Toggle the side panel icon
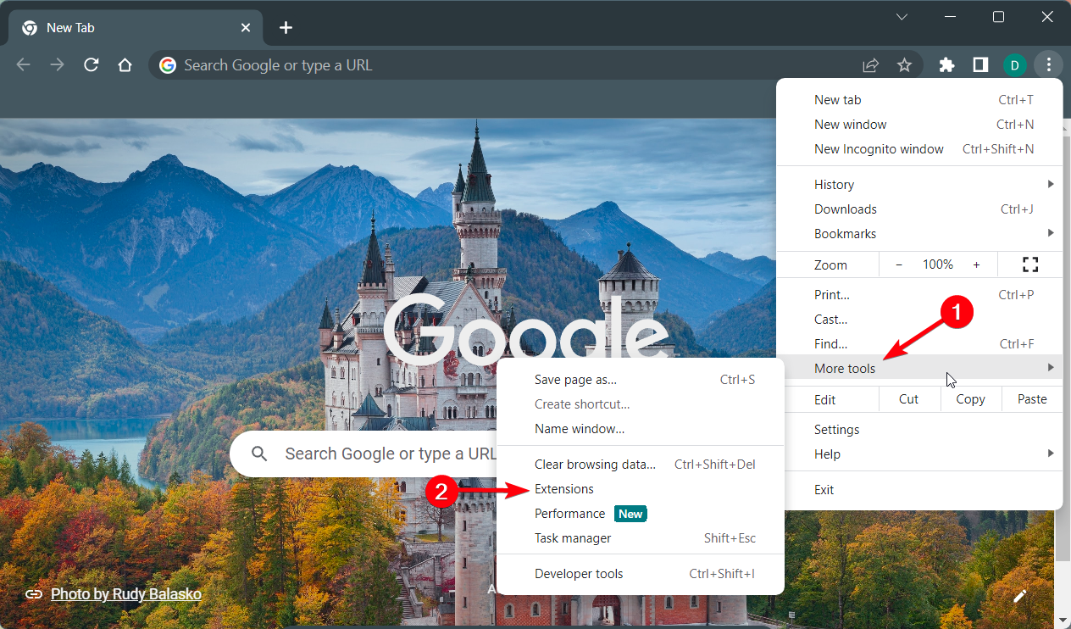1071x629 pixels. [x=980, y=65]
